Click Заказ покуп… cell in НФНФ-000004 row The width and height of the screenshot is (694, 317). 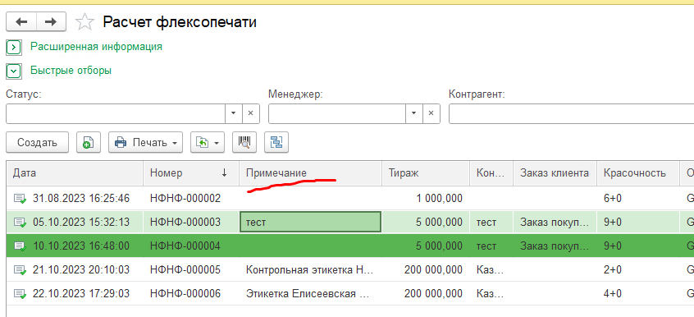(x=555, y=246)
